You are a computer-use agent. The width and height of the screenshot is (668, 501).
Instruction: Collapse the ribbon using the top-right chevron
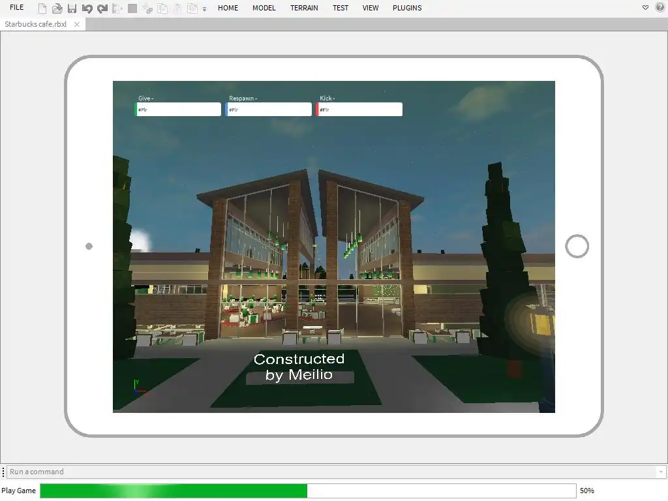pos(645,7)
